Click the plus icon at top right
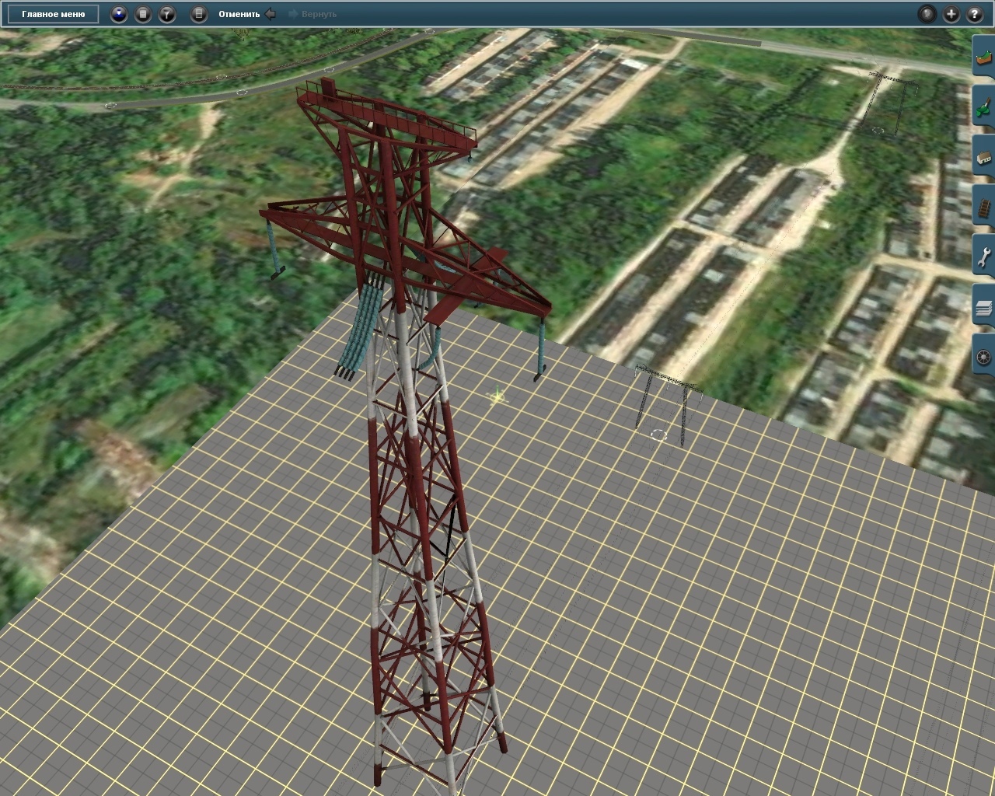 point(951,14)
